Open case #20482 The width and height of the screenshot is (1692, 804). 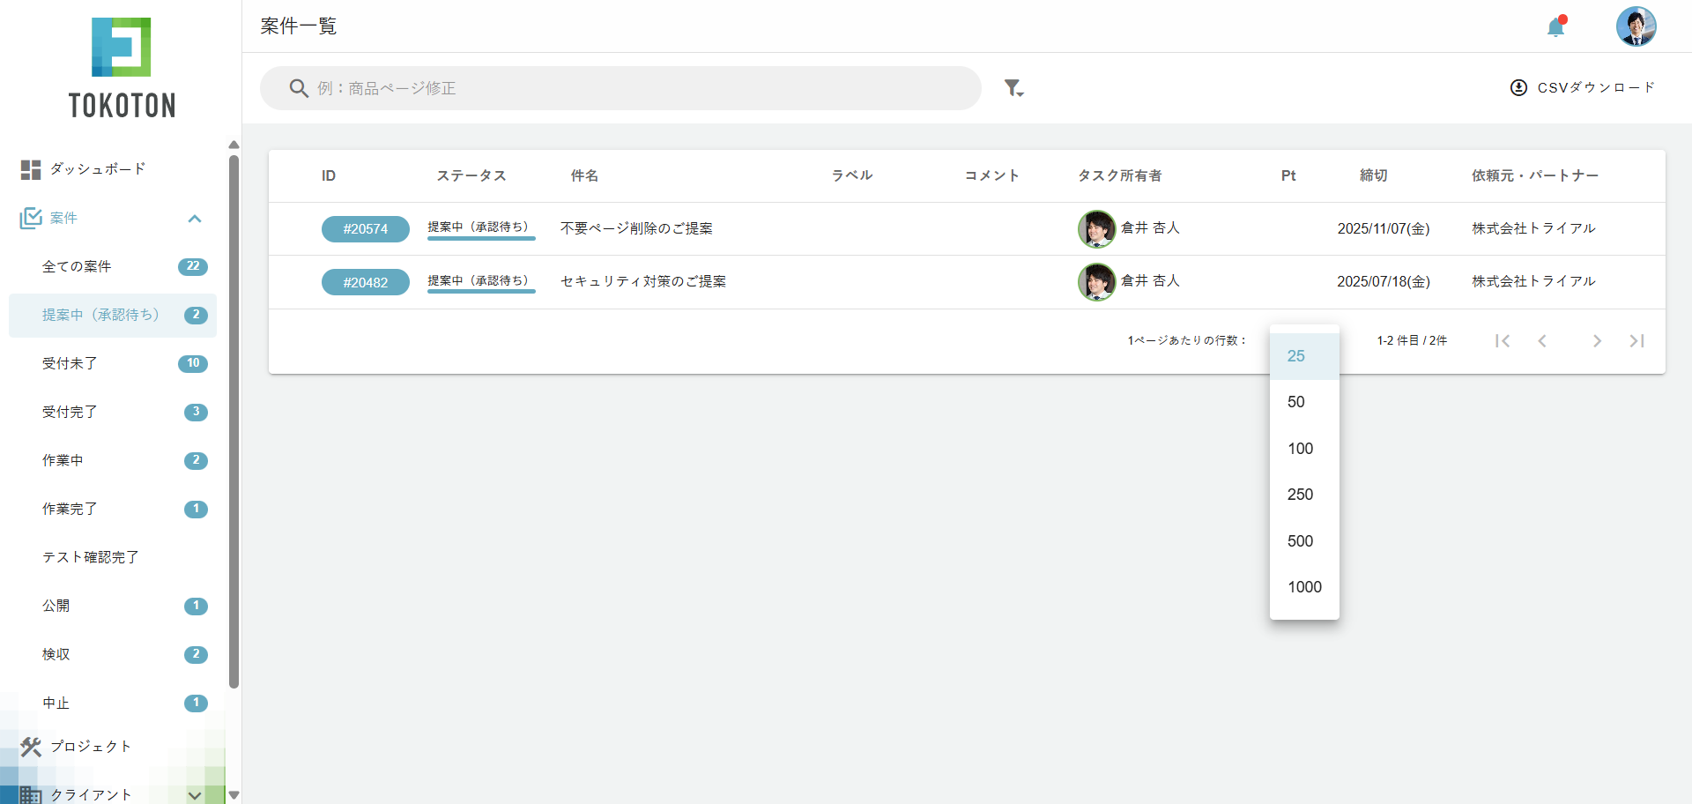pos(365,282)
